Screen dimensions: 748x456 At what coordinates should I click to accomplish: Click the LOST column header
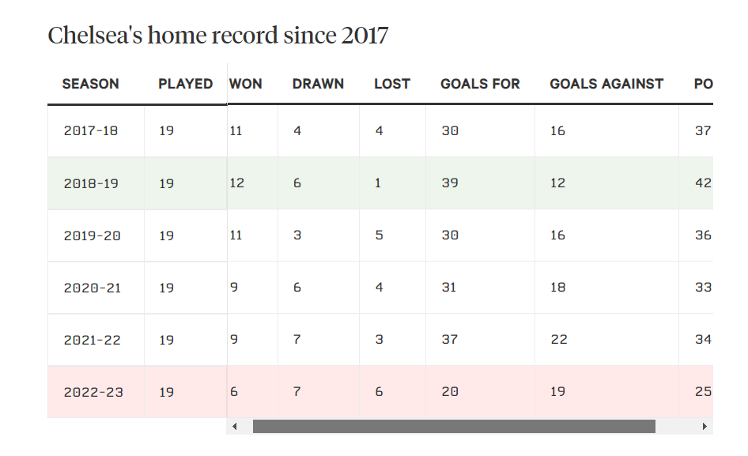click(x=392, y=84)
